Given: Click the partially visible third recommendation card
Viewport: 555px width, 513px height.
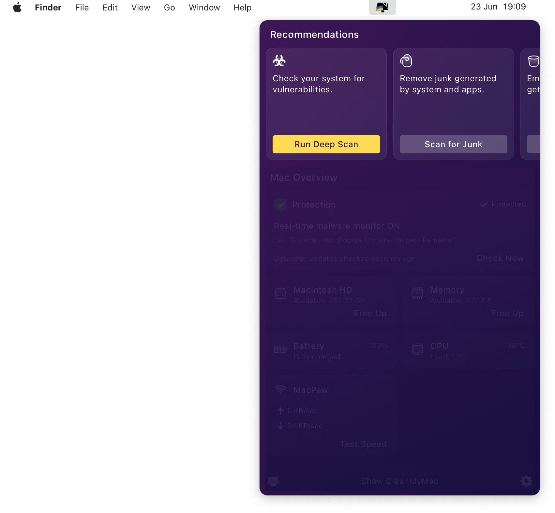Looking at the screenshot, I should click(x=531, y=104).
